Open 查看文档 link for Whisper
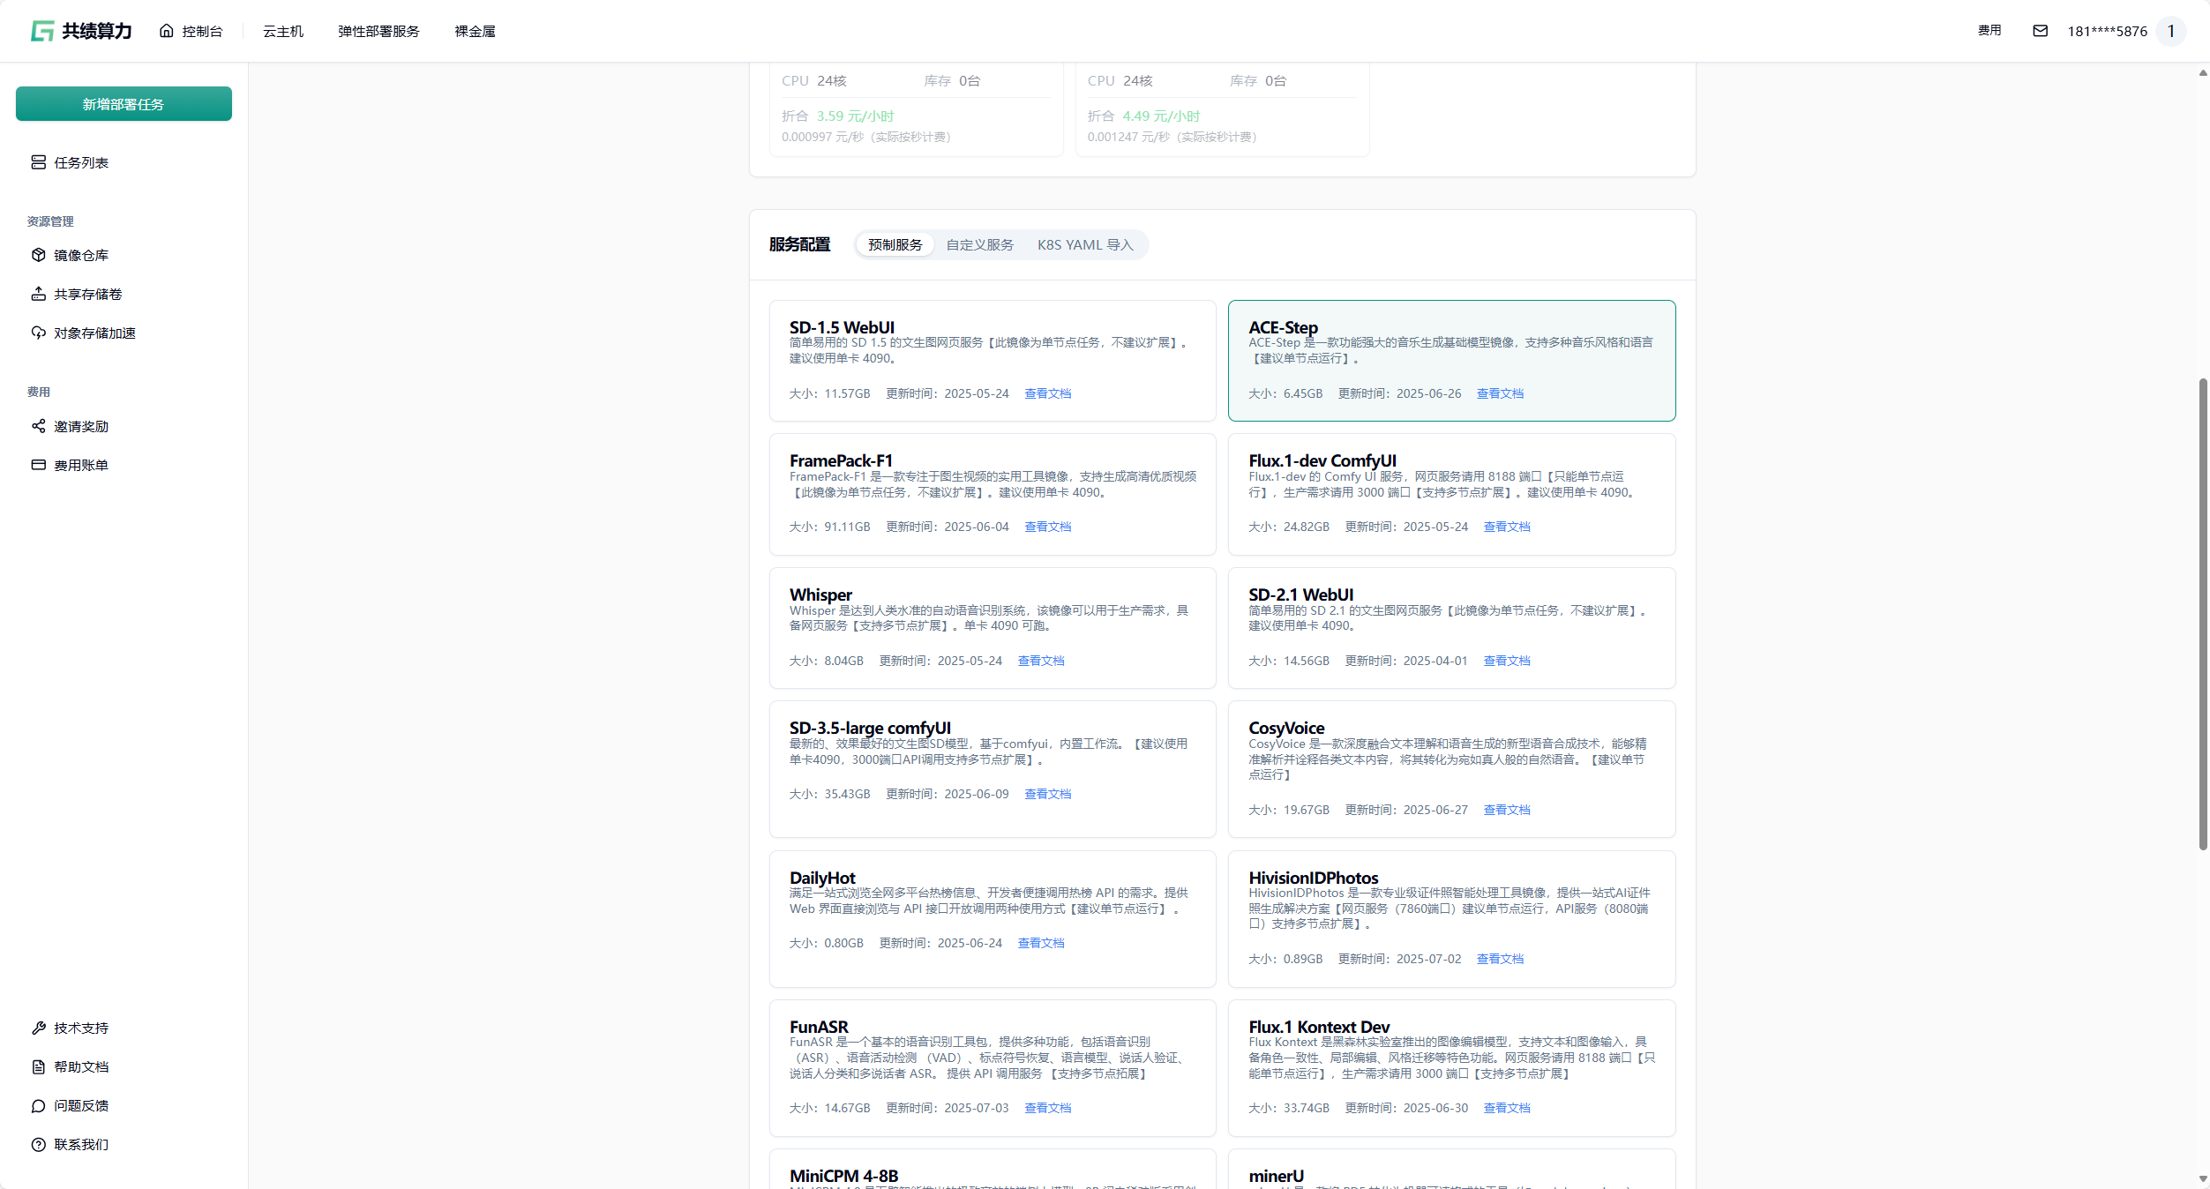The image size is (2210, 1189). click(1040, 661)
